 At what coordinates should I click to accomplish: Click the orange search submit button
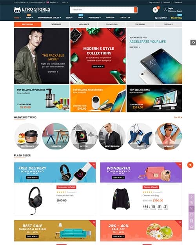(136, 10)
